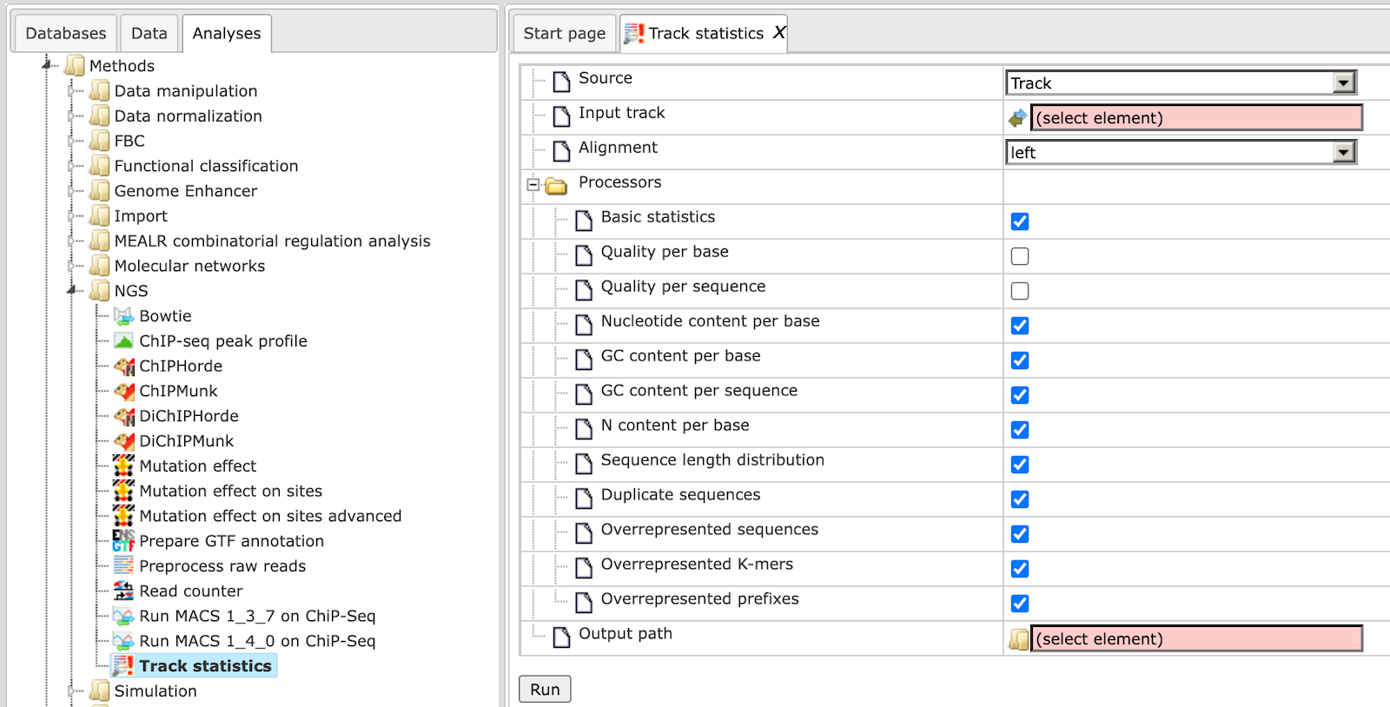Open the Alignment dropdown

(1181, 152)
